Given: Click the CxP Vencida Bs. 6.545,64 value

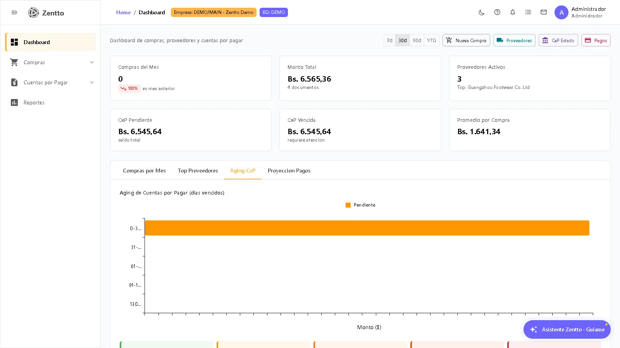Looking at the screenshot, I should coord(309,131).
